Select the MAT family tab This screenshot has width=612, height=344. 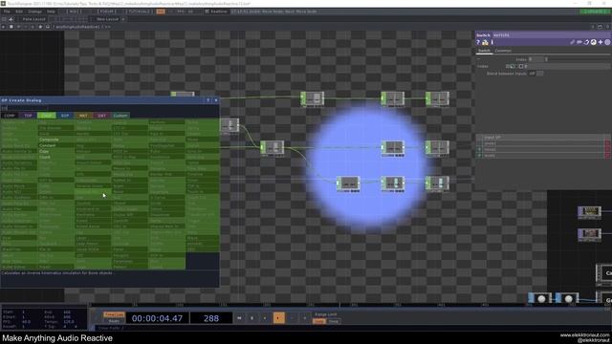[x=83, y=116]
